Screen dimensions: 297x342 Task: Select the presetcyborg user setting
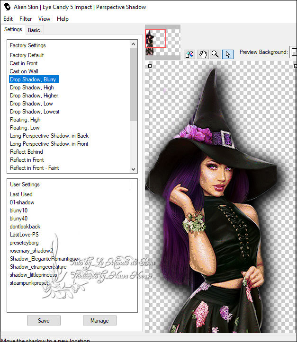[x=24, y=243]
